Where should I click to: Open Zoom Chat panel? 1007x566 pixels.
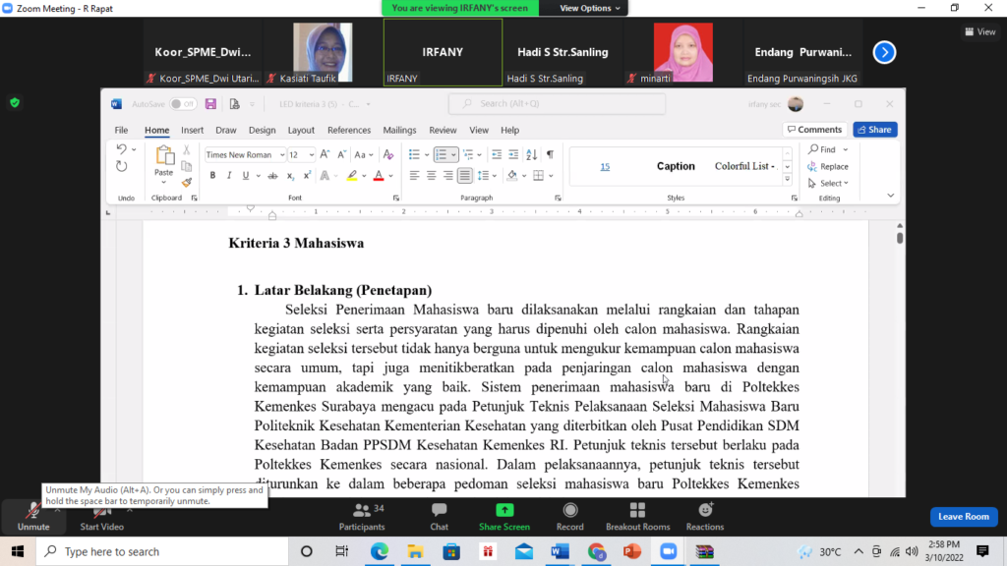tap(440, 517)
